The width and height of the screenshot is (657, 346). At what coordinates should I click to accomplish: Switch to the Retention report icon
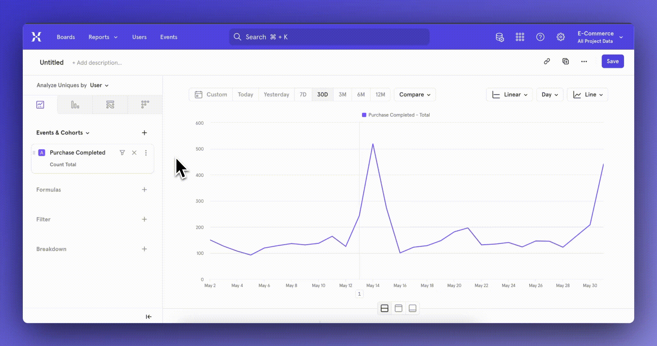tap(145, 104)
